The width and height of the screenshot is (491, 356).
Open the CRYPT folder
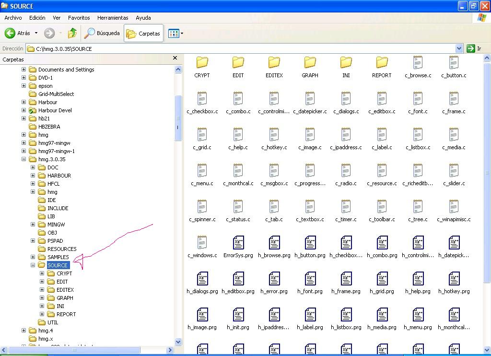(x=202, y=64)
